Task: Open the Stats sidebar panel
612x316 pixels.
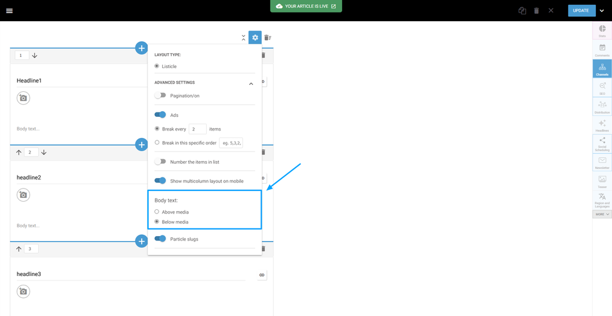Action: click(602, 31)
